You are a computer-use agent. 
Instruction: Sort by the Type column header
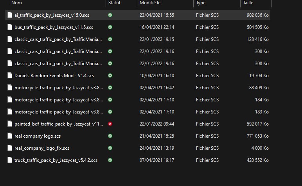click(x=201, y=3)
